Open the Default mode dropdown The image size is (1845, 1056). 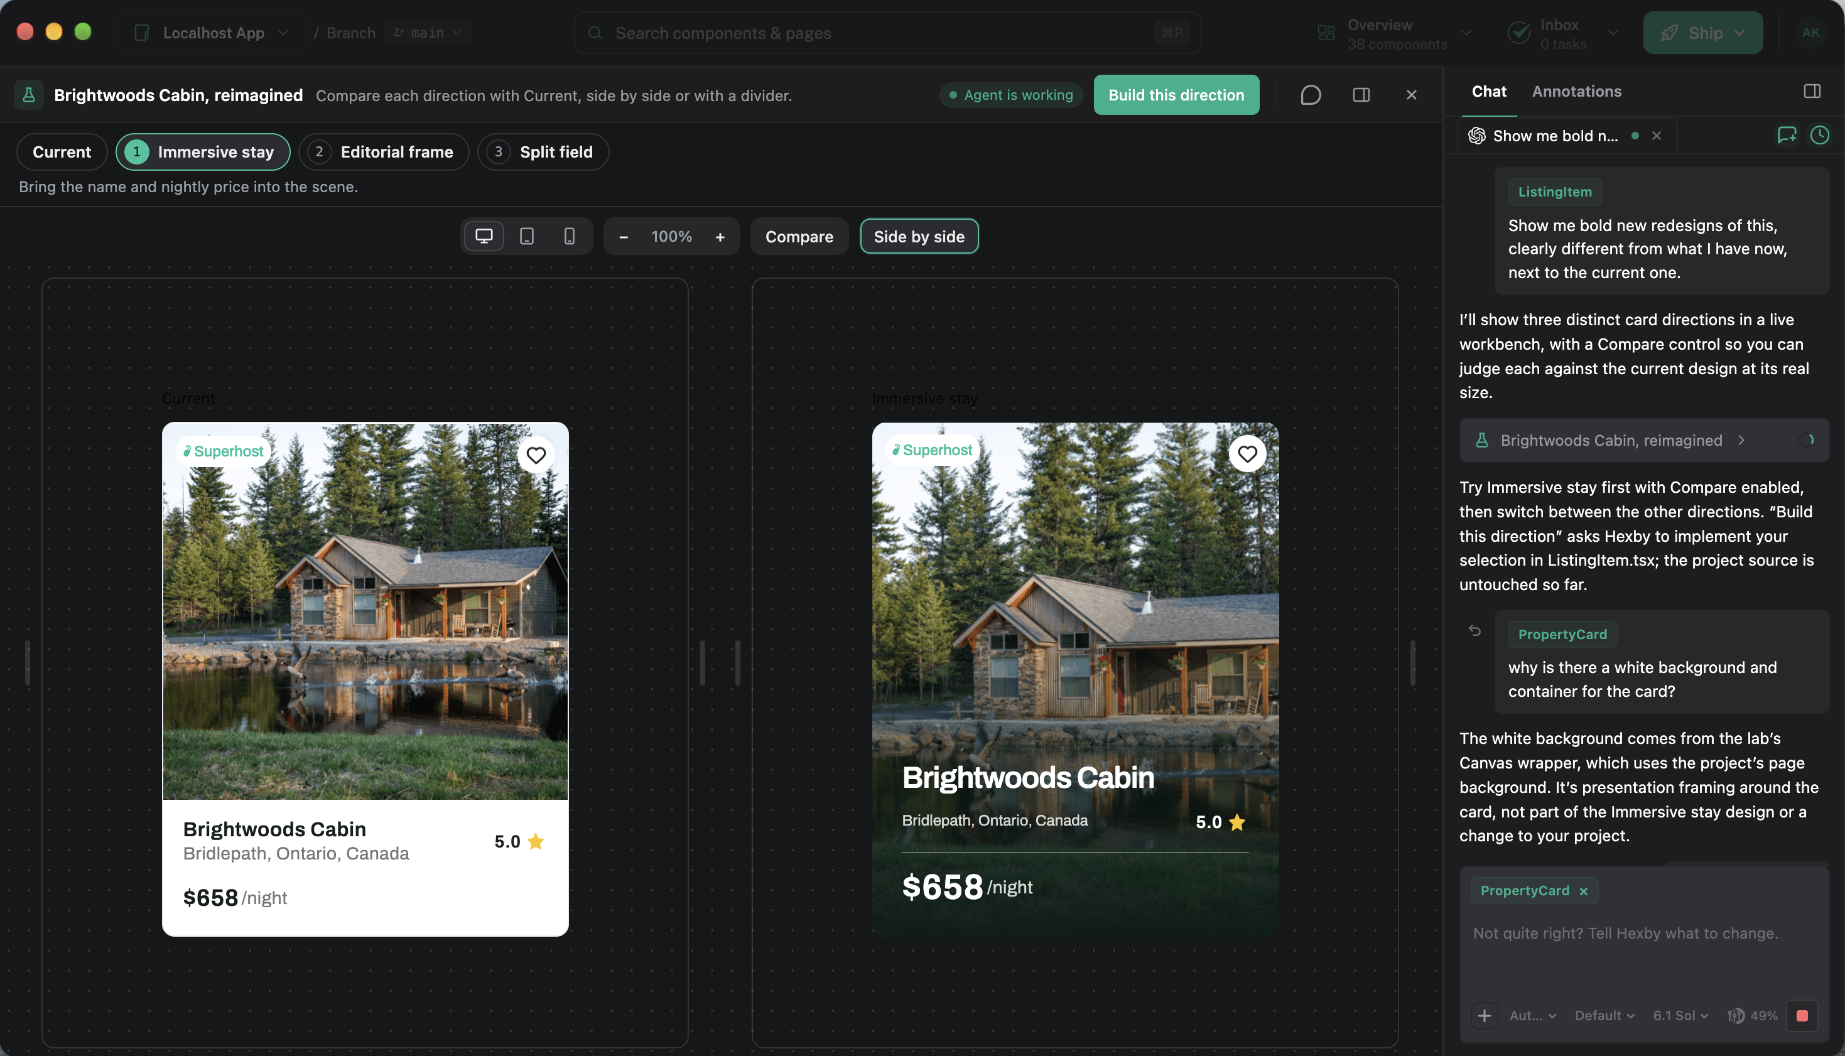point(1604,1015)
